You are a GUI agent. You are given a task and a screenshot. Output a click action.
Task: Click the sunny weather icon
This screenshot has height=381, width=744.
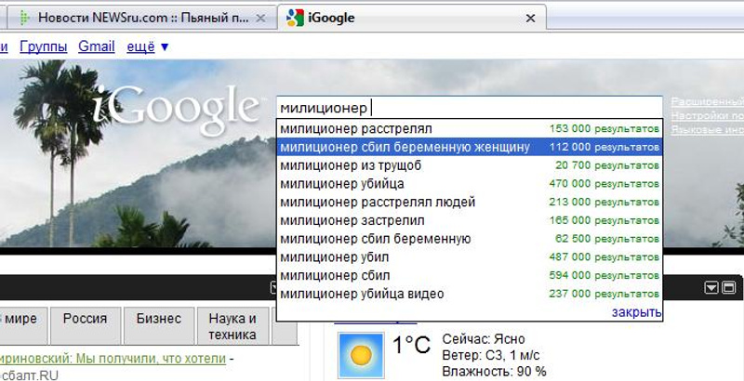[x=361, y=355]
